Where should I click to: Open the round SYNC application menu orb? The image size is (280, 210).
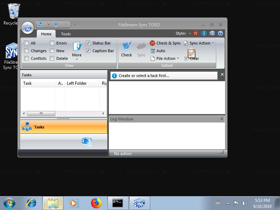28,28
